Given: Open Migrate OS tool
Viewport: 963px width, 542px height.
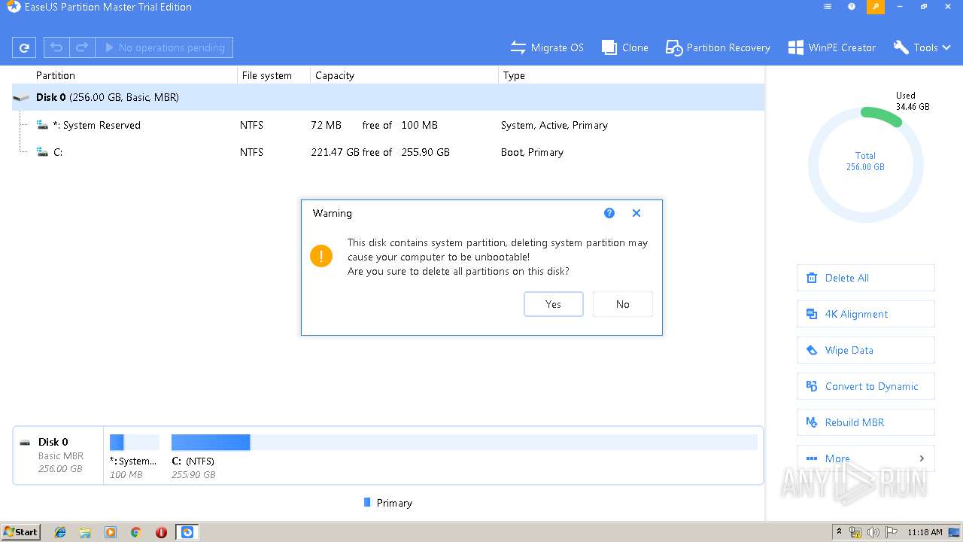Looking at the screenshot, I should [x=547, y=47].
